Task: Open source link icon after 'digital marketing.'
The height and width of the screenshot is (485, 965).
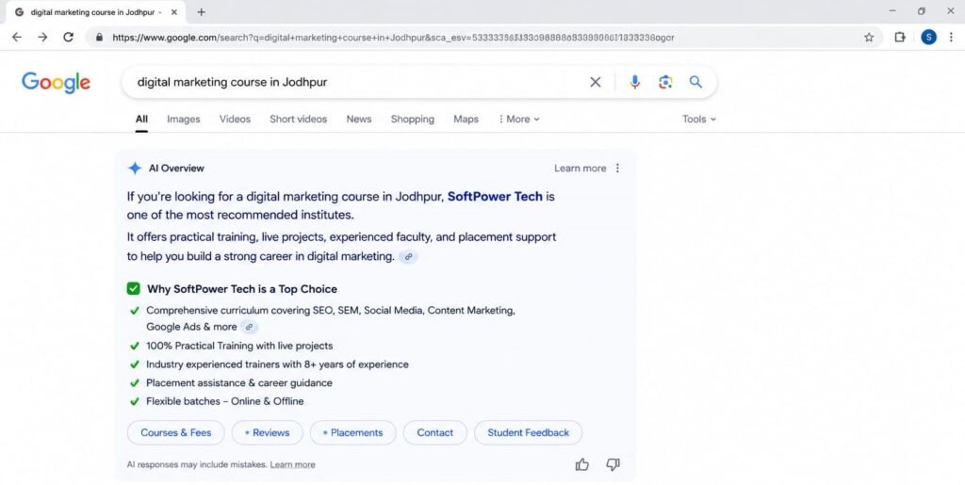Action: 408,257
